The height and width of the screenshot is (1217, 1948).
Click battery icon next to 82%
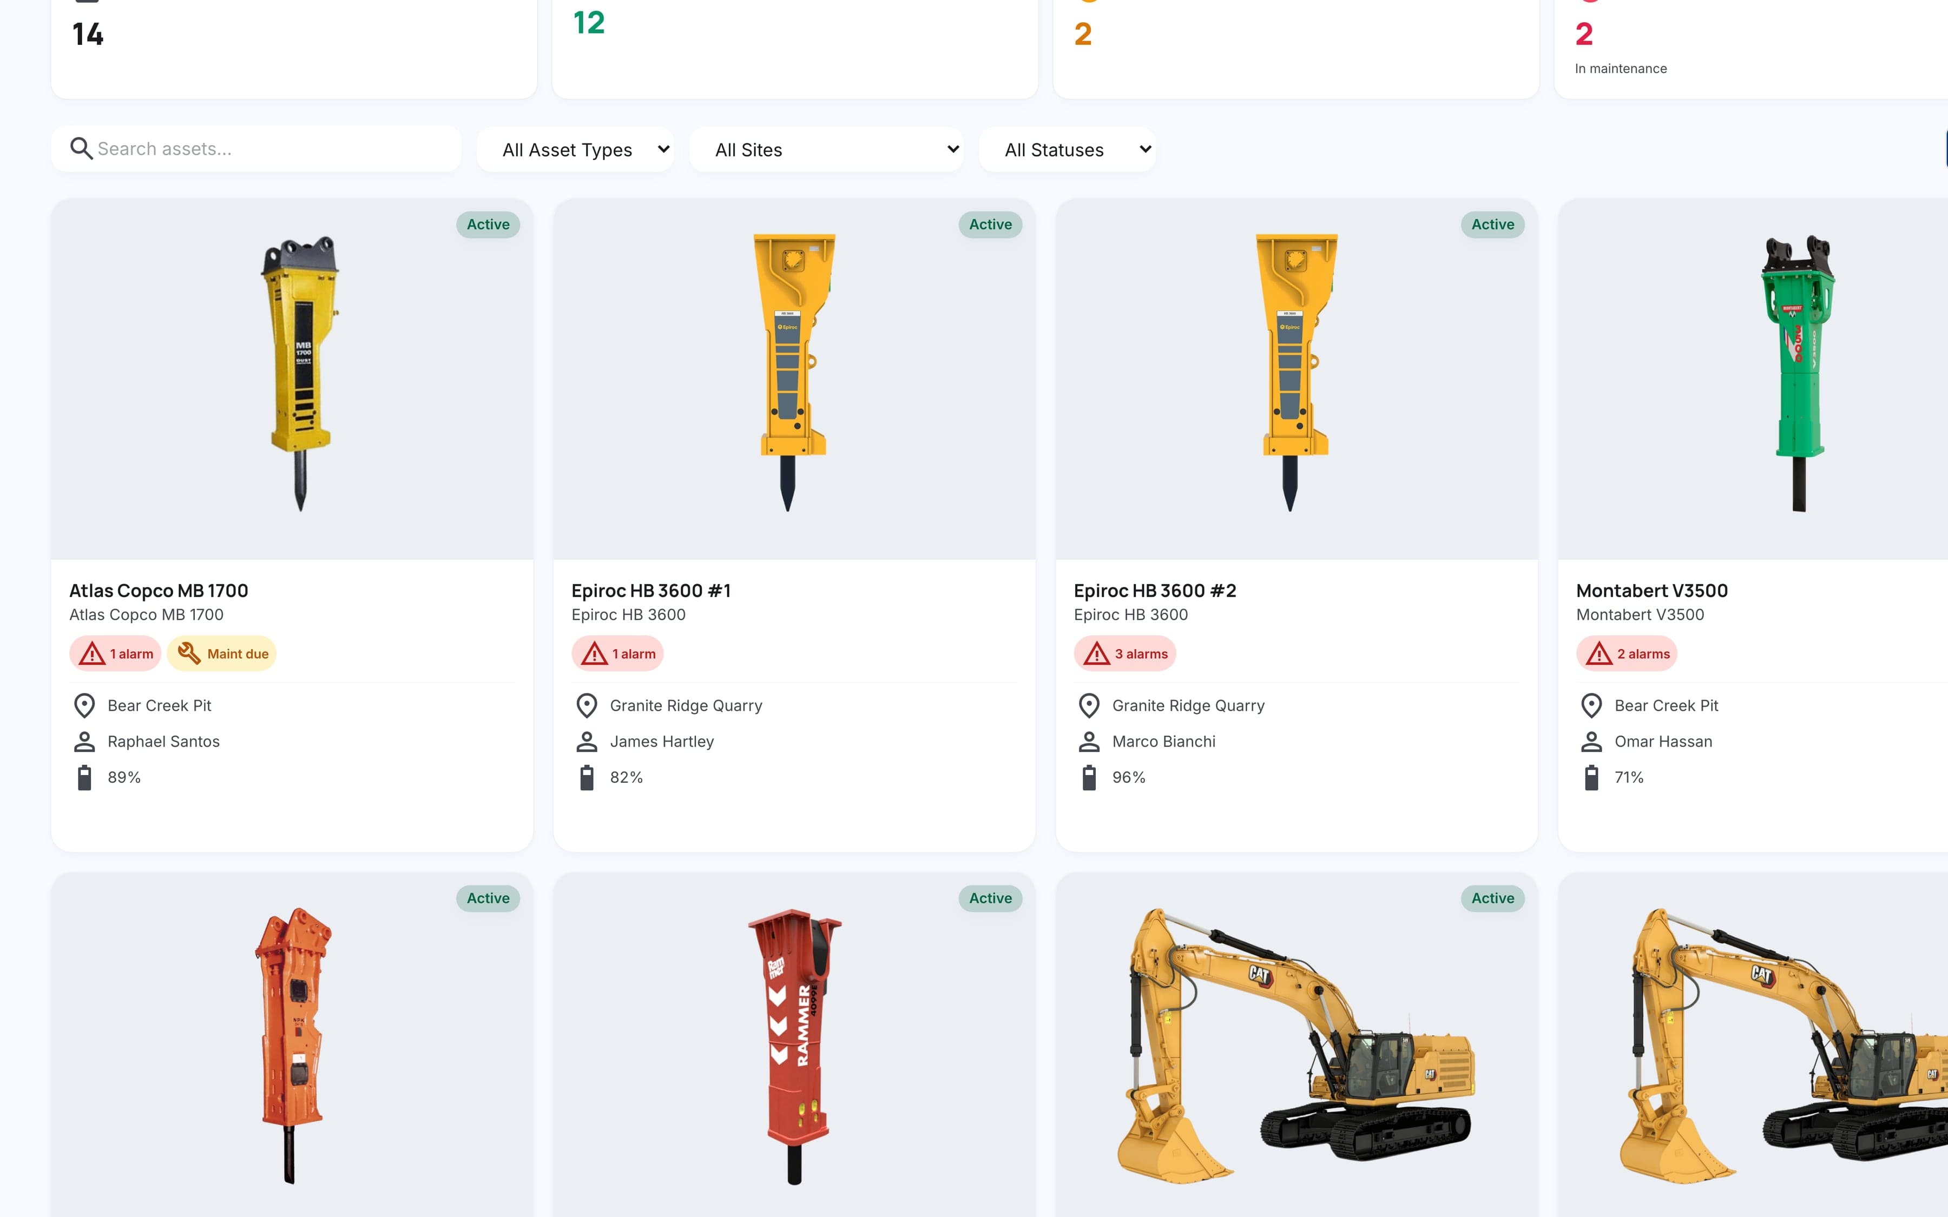(587, 778)
